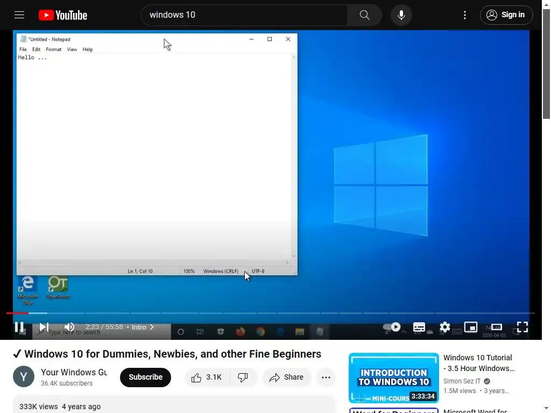Open the Your Windows Guide channel avatar
This screenshot has height=413, width=551.
point(24,376)
